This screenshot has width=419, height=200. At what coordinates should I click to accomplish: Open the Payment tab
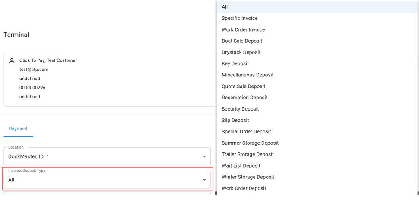coord(18,129)
